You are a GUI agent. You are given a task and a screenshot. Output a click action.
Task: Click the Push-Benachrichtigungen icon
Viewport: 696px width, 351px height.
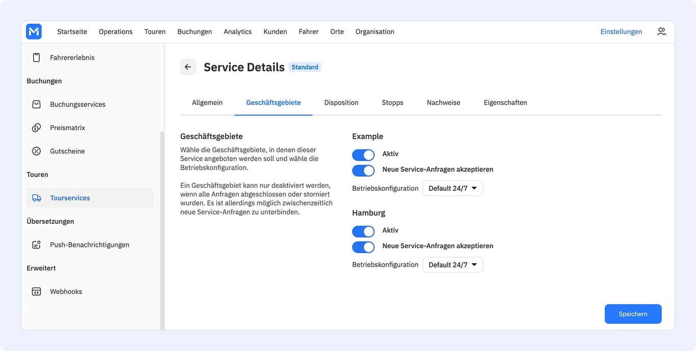36,245
